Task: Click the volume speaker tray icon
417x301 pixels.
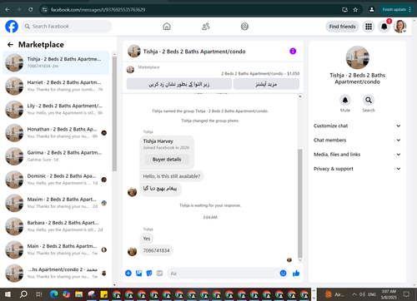Action: pos(362,294)
